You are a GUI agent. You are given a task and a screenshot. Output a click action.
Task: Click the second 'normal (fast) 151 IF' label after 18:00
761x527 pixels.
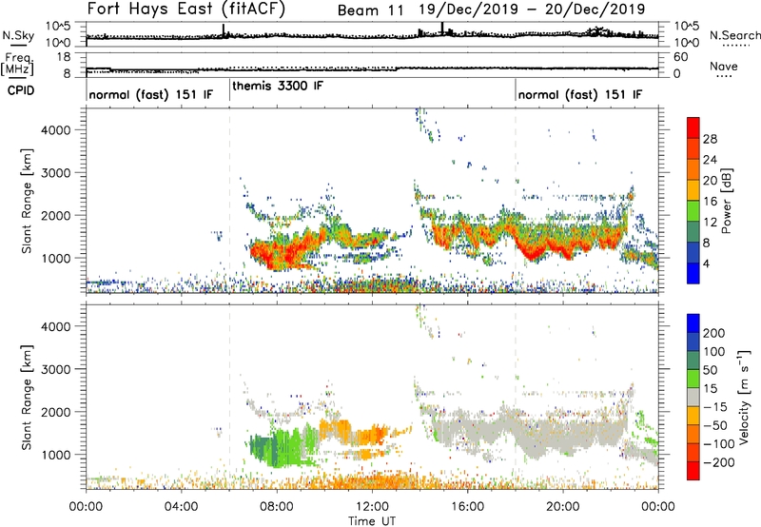tap(580, 94)
